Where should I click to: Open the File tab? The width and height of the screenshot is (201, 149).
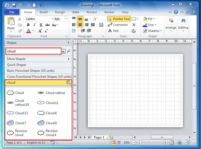[x=12, y=12]
